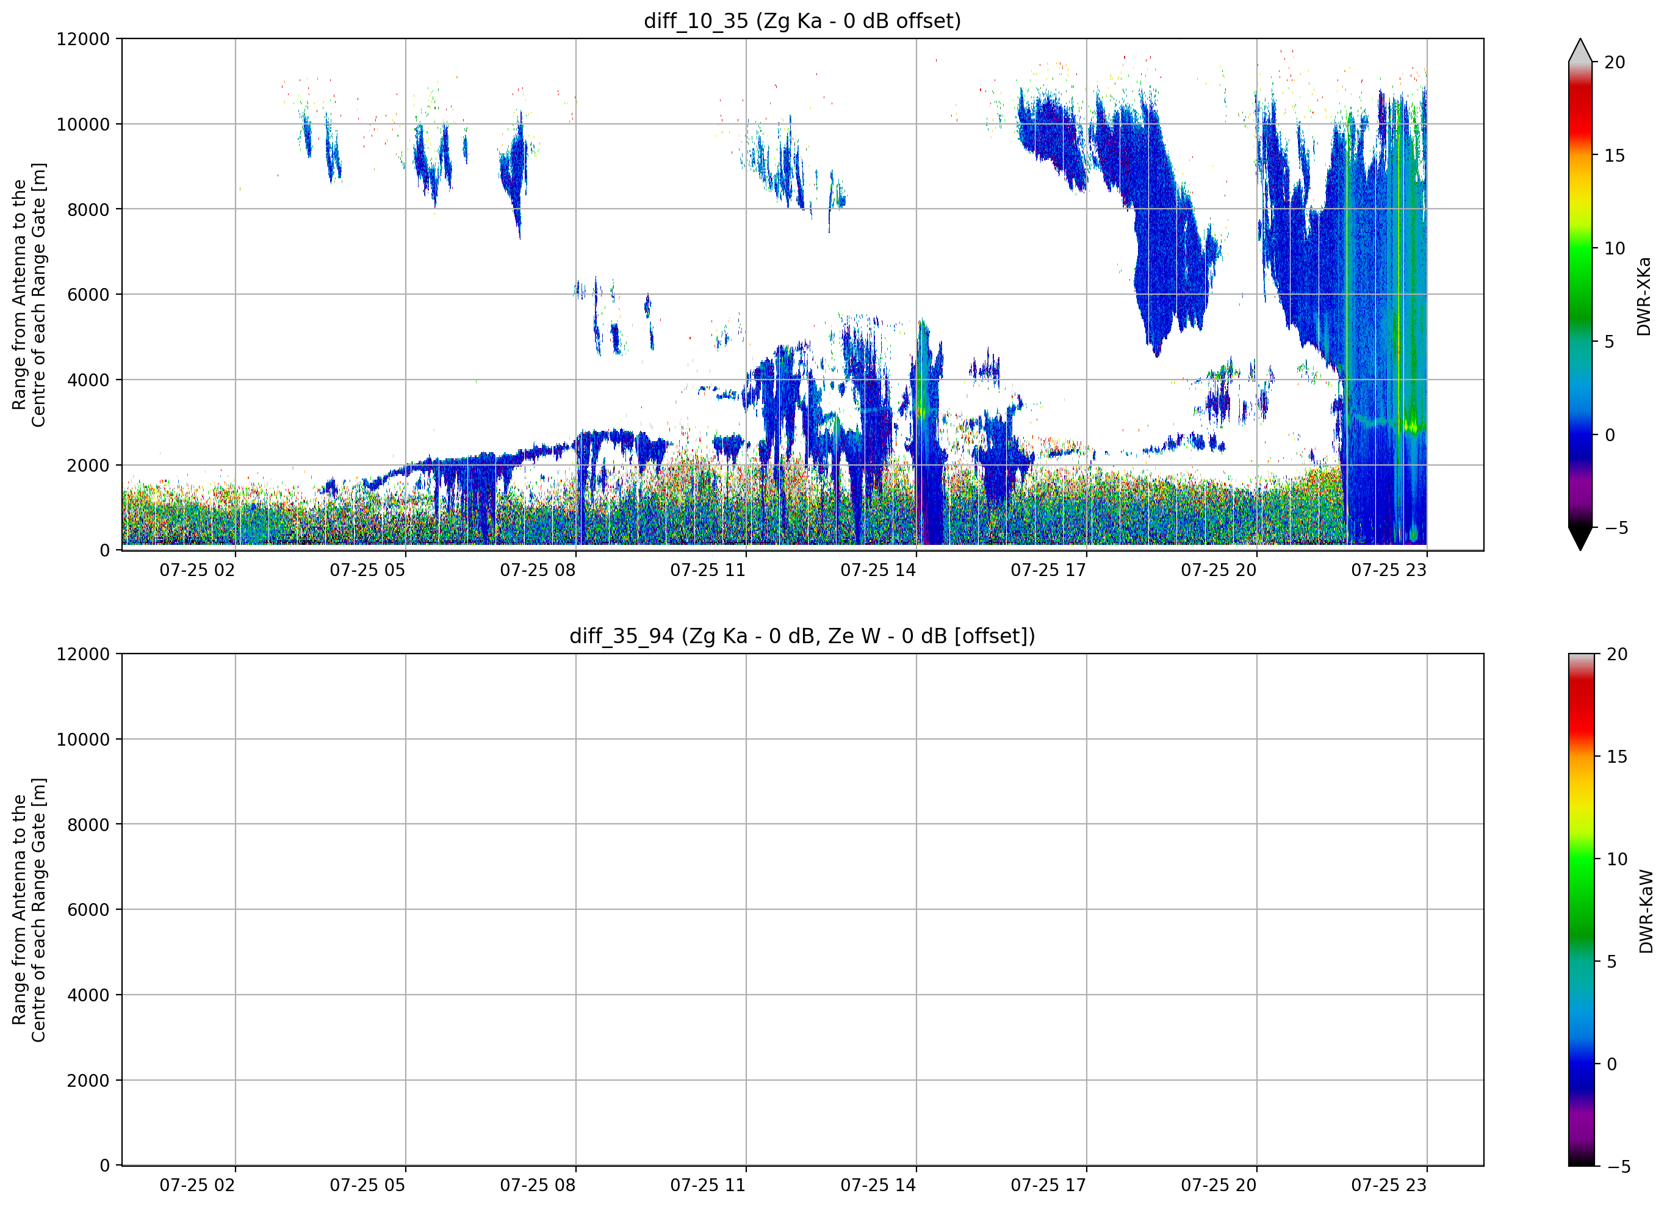Click '07-25 08' tick under the top plot
The image size is (1667, 1207).
pos(538,571)
